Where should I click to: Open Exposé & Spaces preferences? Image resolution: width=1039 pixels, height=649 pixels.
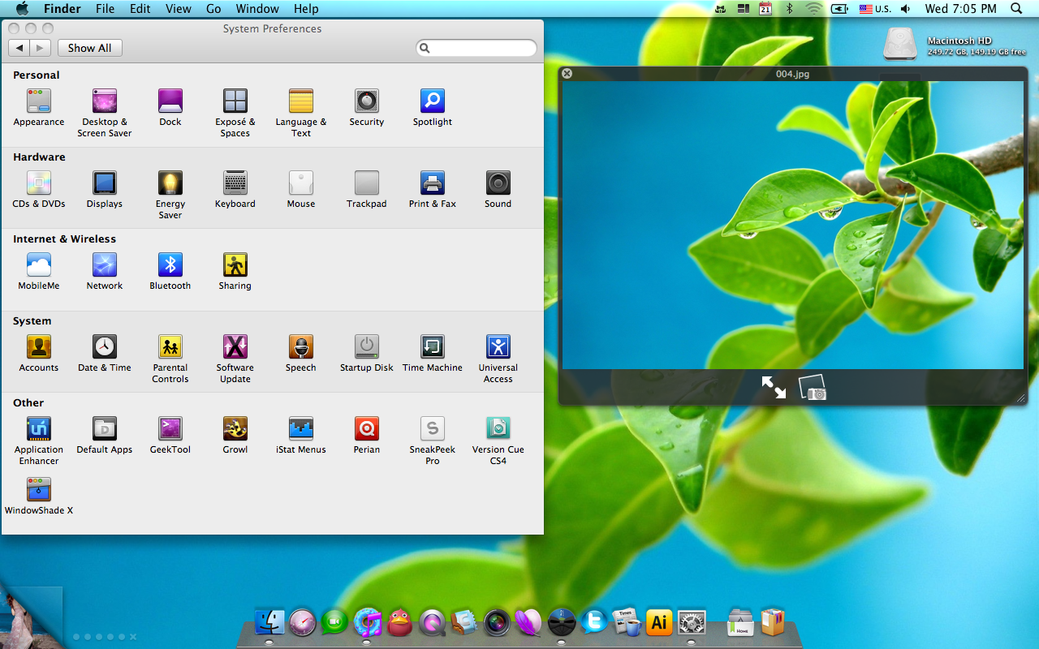coord(235,113)
